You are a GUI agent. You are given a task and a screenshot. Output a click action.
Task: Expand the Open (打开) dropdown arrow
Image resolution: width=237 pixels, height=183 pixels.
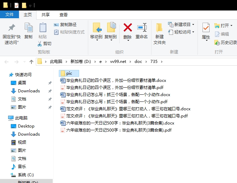pos(231,26)
